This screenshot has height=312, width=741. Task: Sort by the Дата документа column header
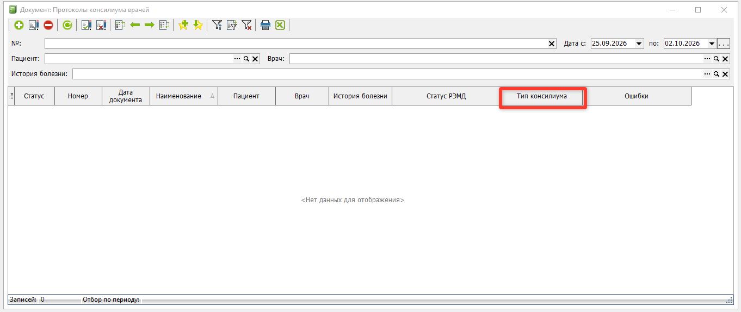point(126,96)
